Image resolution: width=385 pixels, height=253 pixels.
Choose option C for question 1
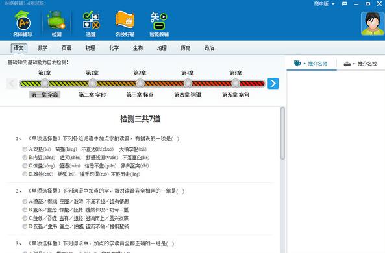[25, 165]
